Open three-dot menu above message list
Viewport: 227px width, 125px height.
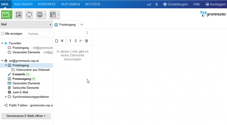tap(87, 33)
